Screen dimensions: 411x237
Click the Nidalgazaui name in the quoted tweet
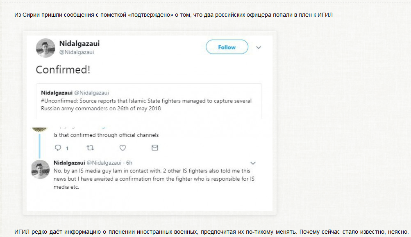click(x=57, y=93)
